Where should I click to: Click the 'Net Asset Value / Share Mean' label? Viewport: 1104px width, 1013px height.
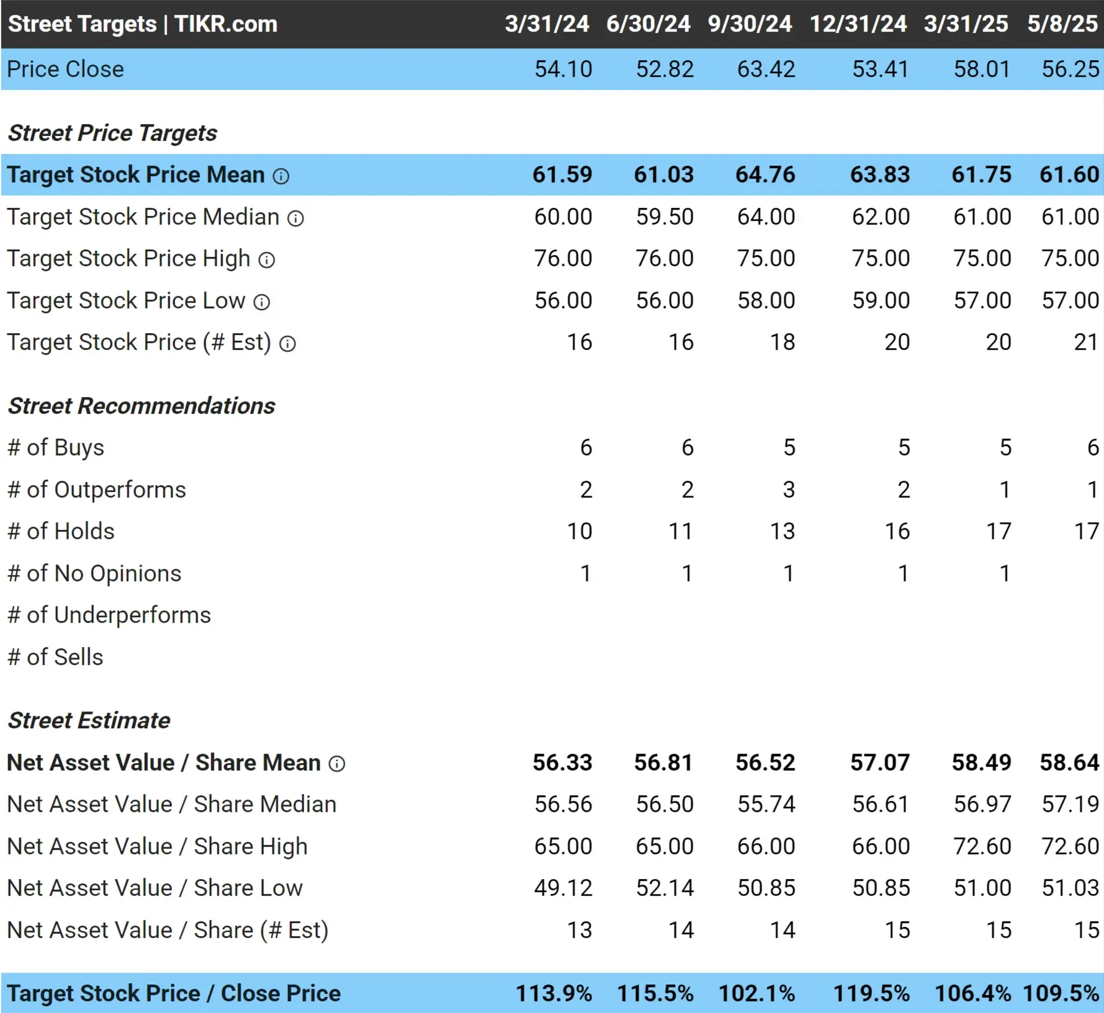pos(164,762)
